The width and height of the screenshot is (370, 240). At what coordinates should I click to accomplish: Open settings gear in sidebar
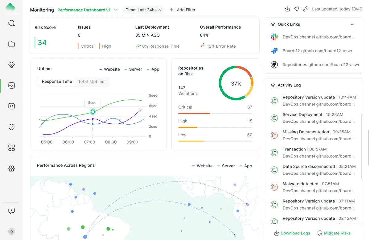11,169
